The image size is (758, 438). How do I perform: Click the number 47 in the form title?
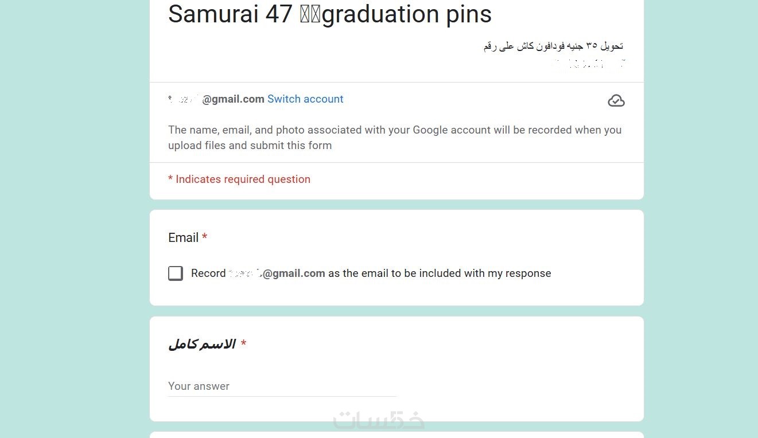tap(279, 14)
